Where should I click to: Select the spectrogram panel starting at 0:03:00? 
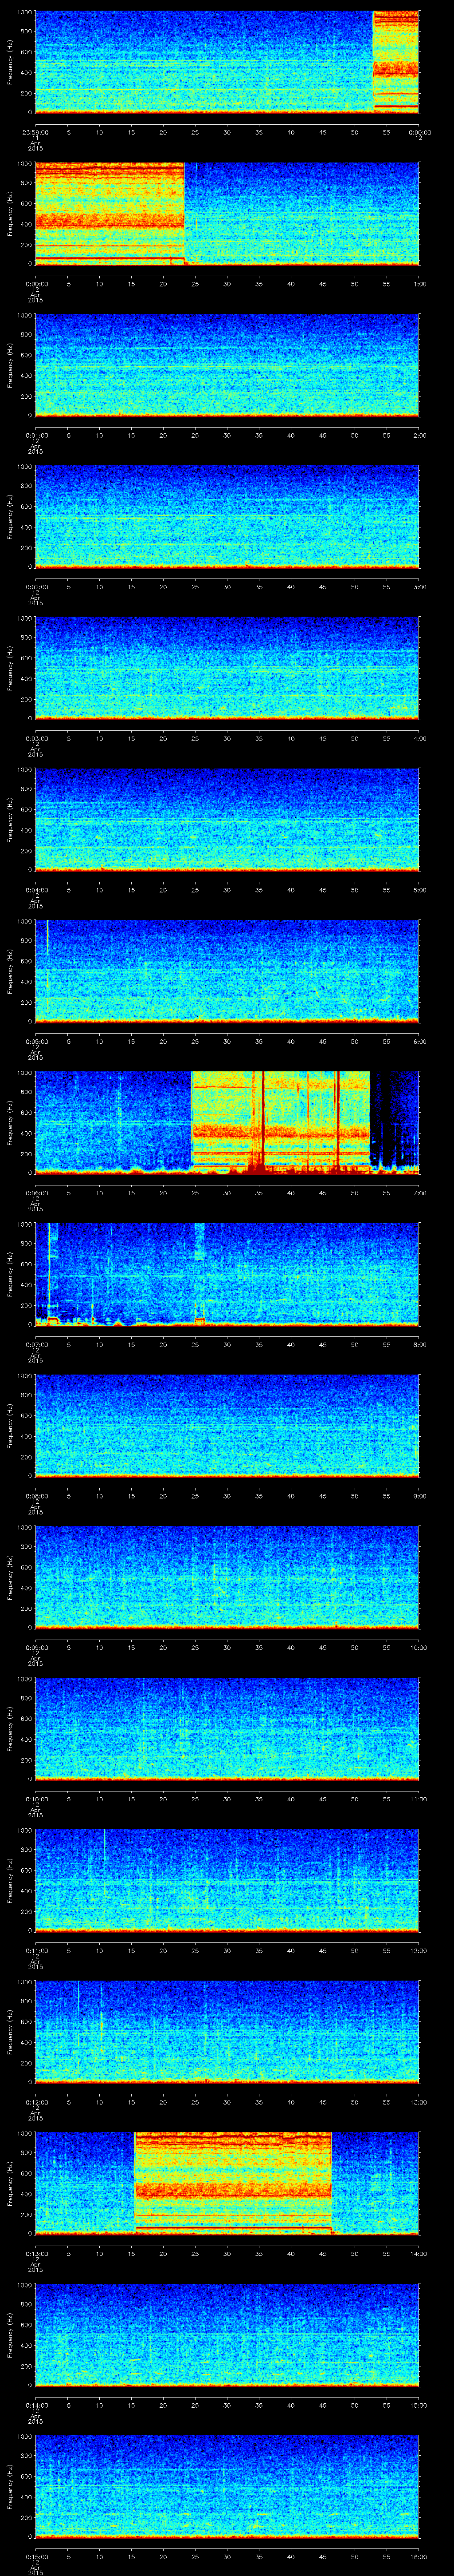click(x=227, y=668)
